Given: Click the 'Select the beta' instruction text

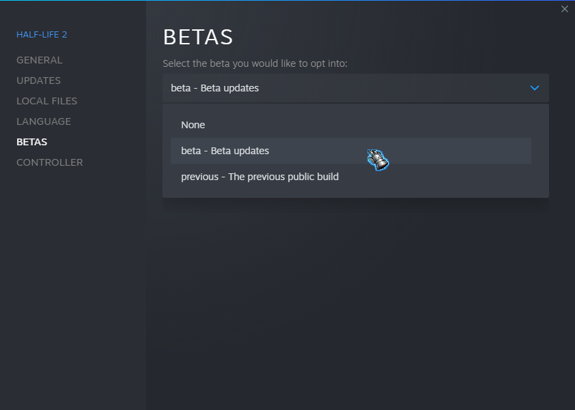Looking at the screenshot, I should (255, 63).
